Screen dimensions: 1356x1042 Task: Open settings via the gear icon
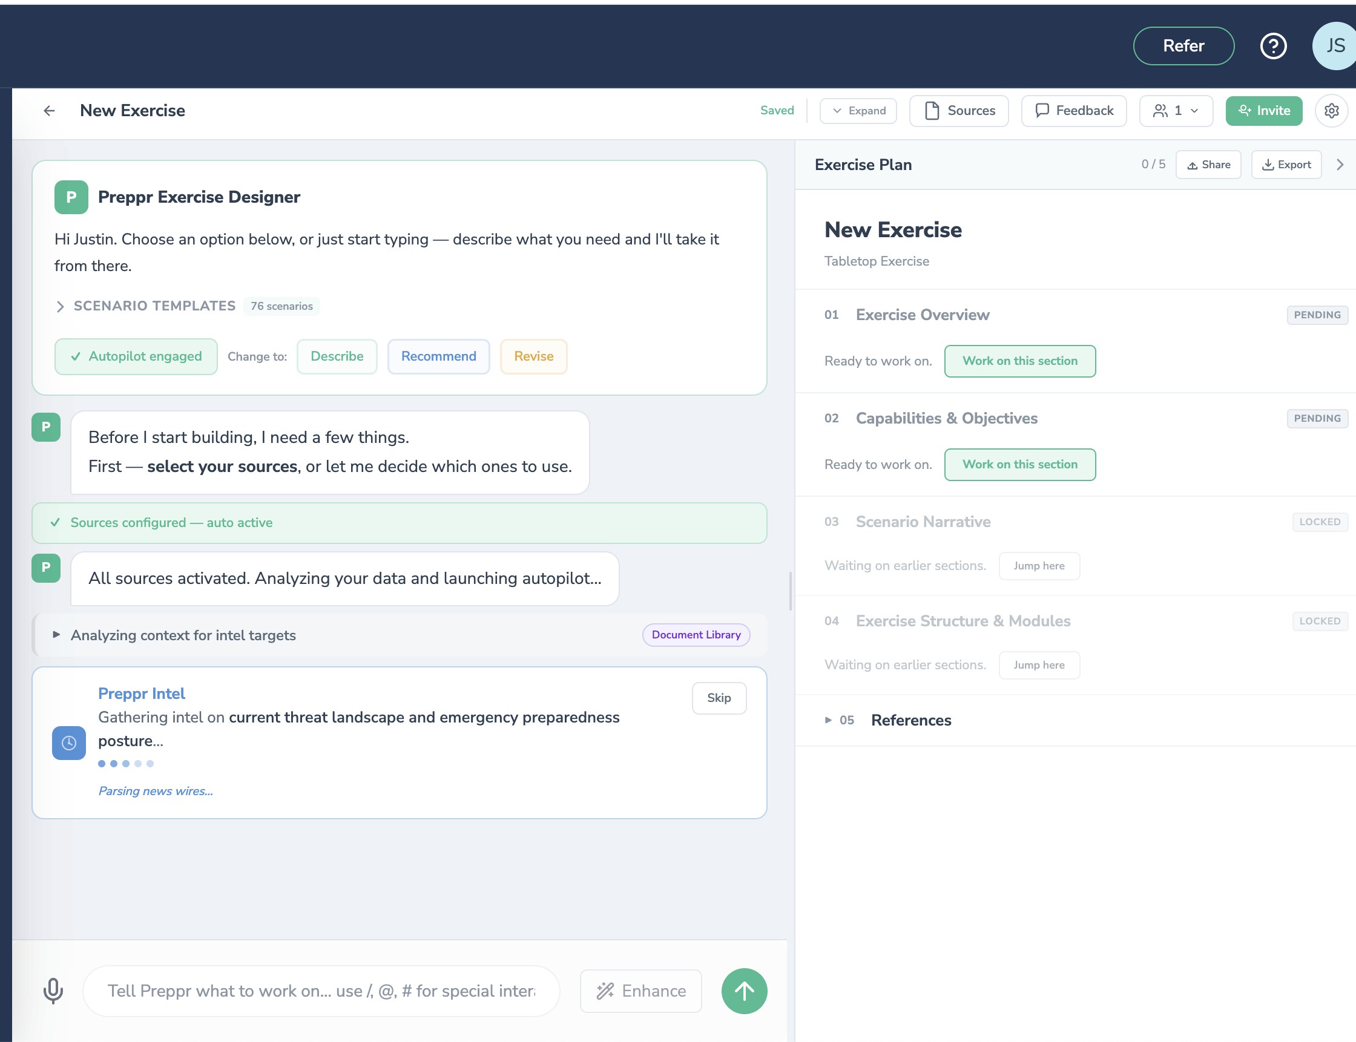coord(1331,110)
